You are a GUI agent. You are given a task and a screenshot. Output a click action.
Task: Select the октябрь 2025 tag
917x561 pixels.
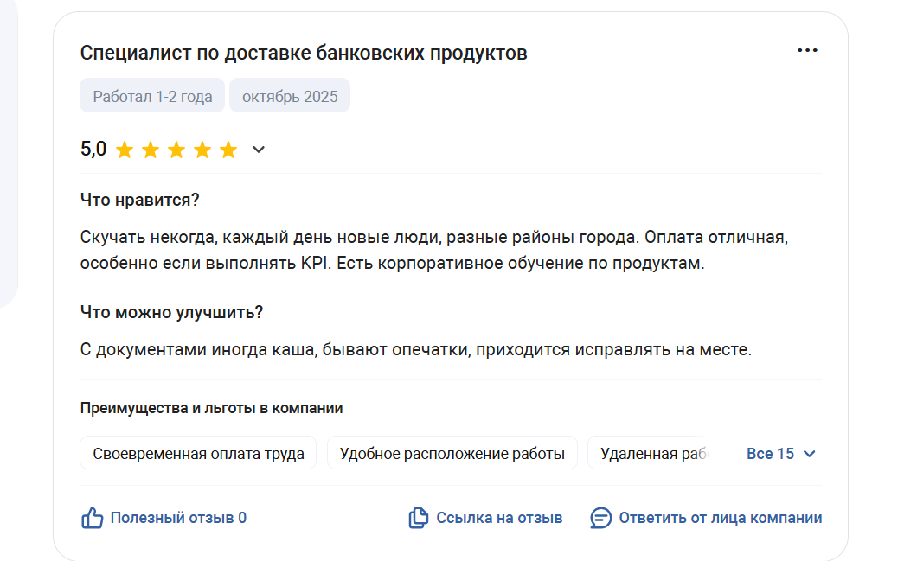click(x=290, y=96)
